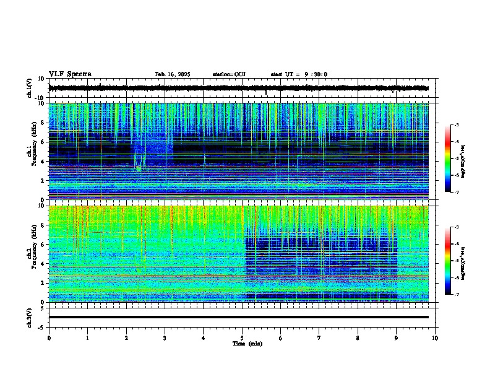
Task: Click the ch.3 flat voltage trace
Action: coord(239,317)
